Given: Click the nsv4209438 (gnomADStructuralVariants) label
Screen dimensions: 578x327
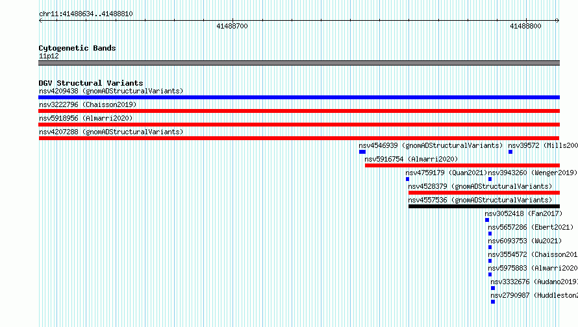Looking at the screenshot, I should tap(111, 91).
